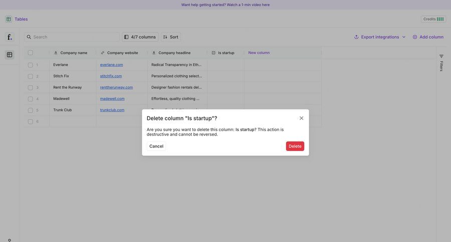Select the Everlane company name cell

73,65
